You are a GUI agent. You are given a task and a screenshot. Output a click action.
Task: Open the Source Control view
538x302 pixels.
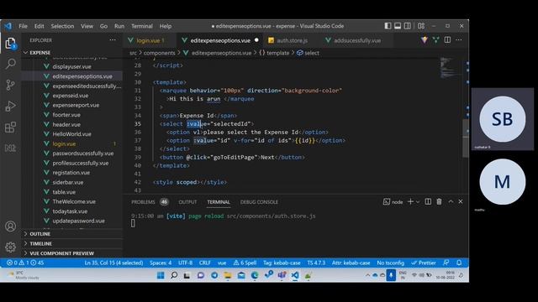(10, 85)
